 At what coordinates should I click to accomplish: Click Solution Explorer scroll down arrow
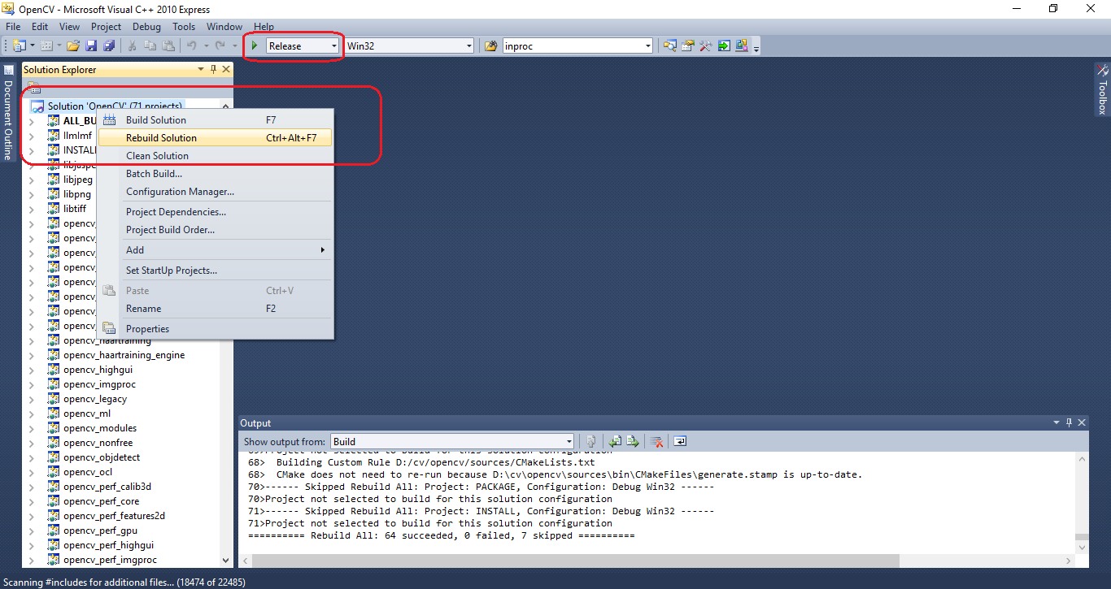[x=226, y=560]
